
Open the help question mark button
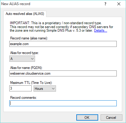105,4
